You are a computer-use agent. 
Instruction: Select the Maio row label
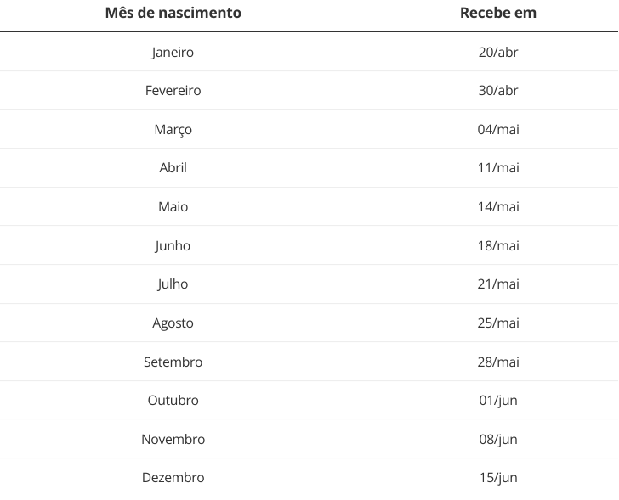point(173,207)
